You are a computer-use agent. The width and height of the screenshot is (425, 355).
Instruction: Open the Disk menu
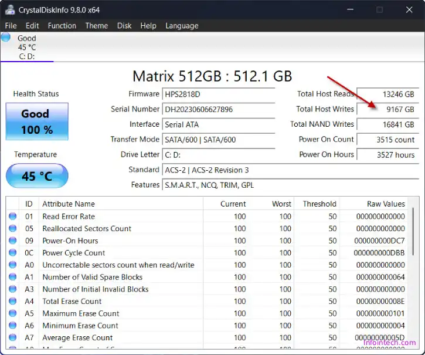(124, 26)
